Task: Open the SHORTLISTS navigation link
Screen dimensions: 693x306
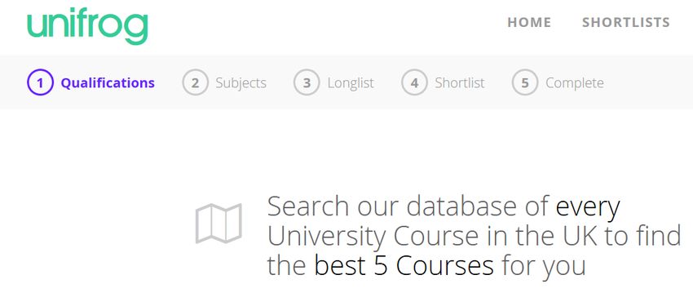Action: tap(626, 22)
